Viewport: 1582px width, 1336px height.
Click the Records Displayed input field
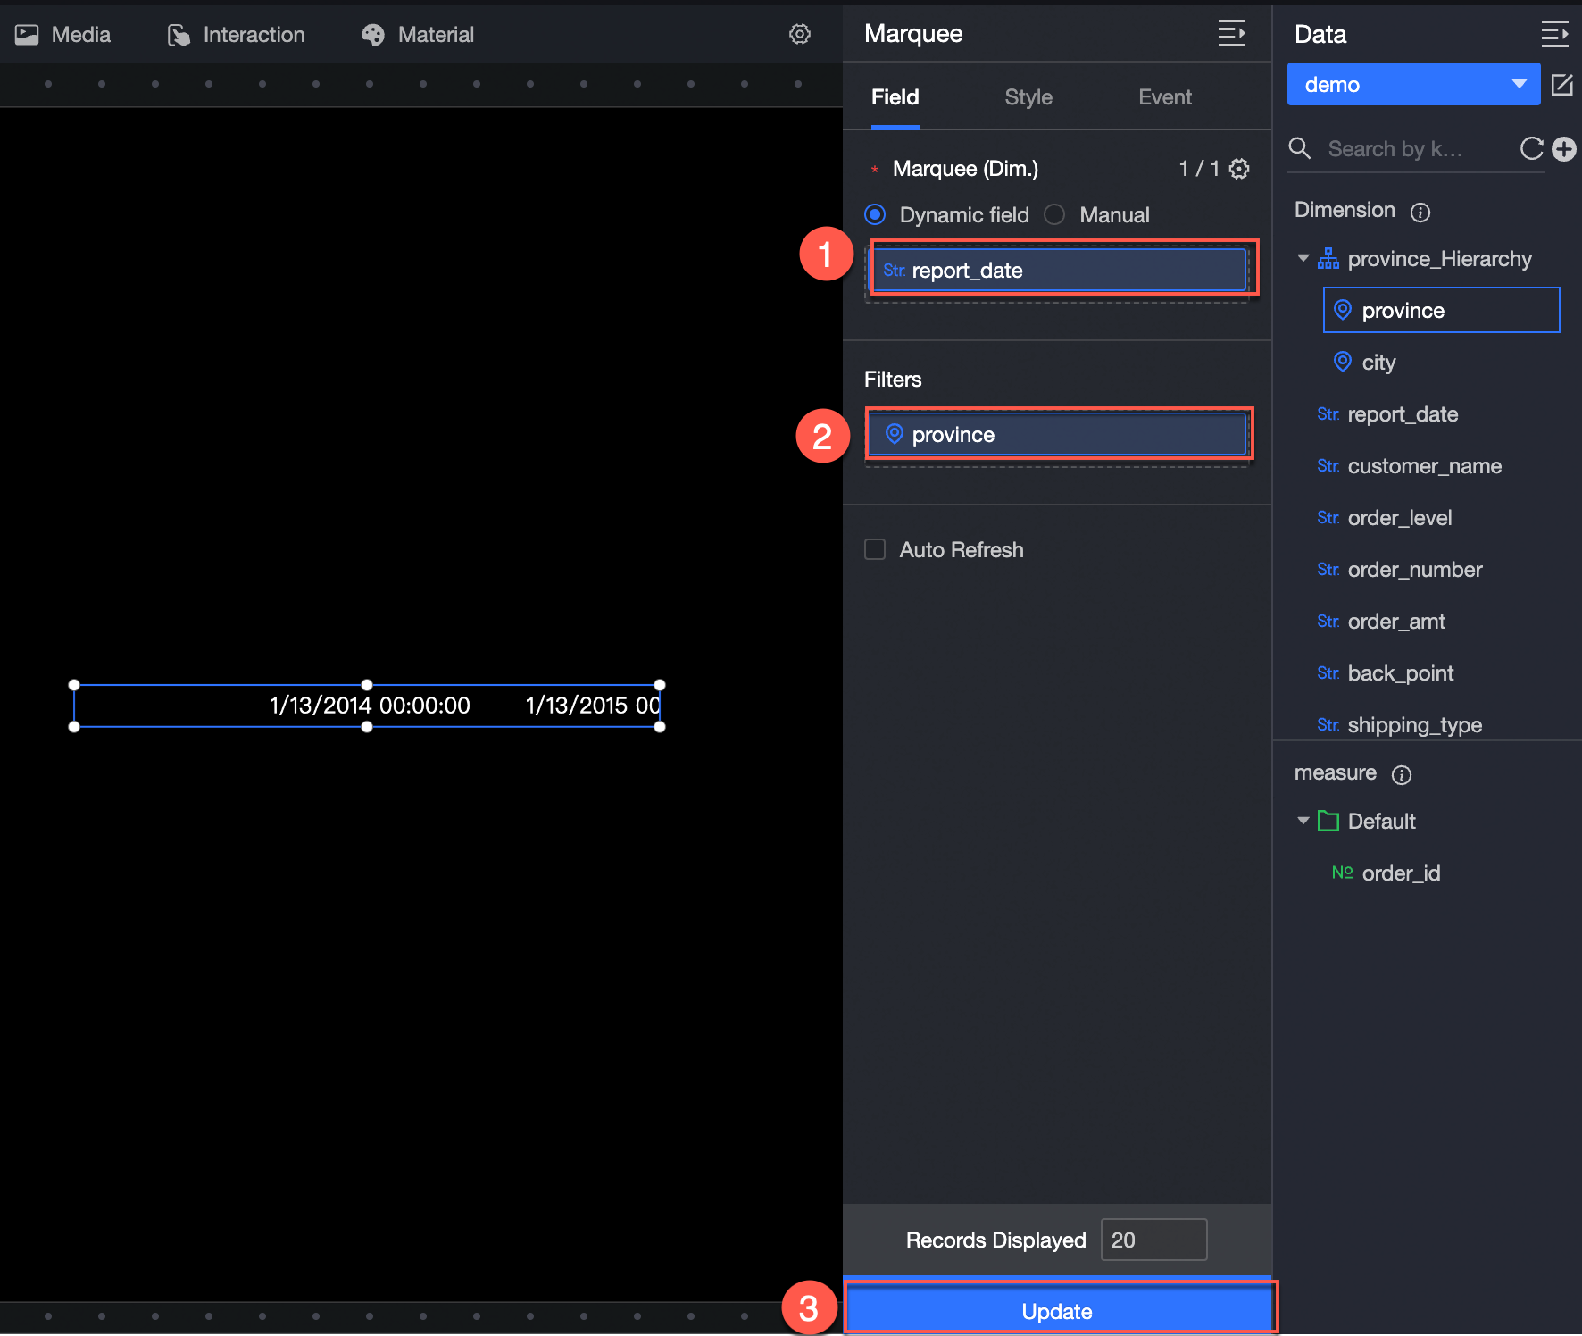1153,1240
